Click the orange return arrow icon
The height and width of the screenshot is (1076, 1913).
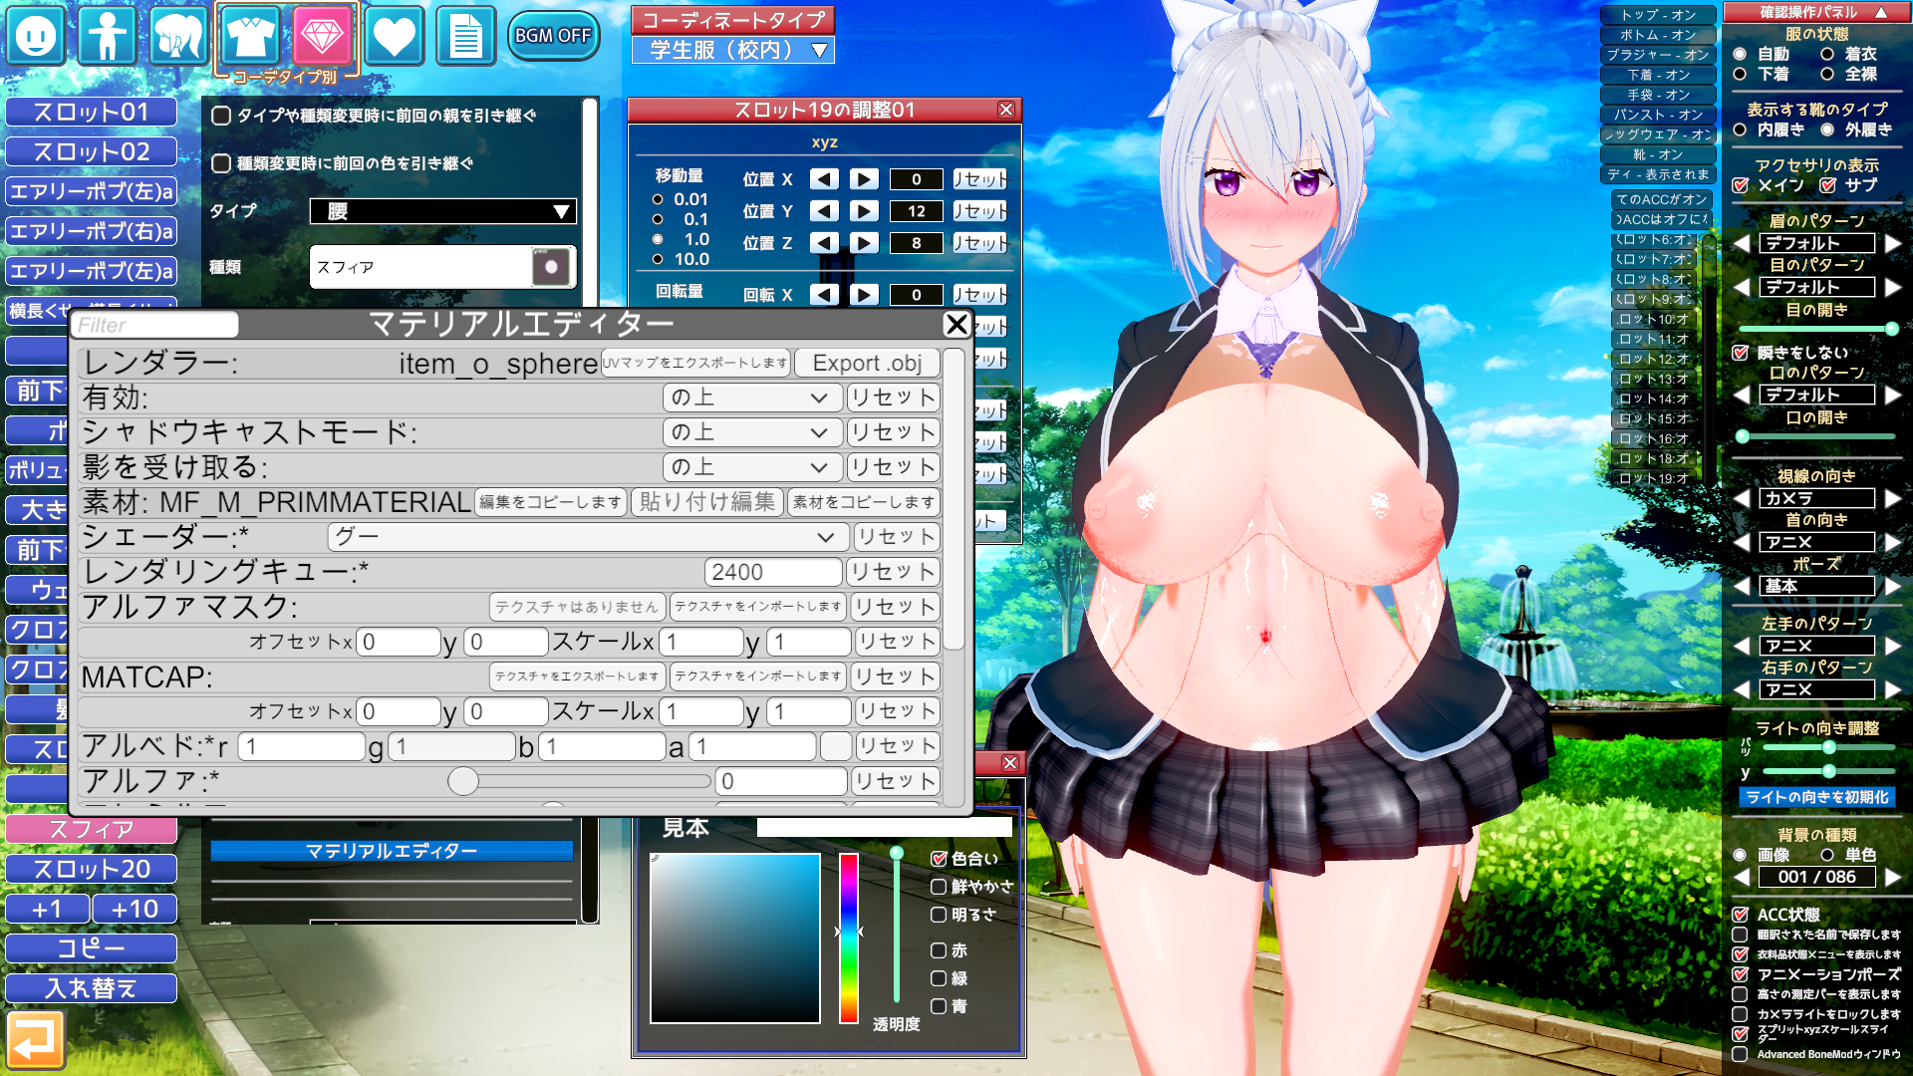35,1040
